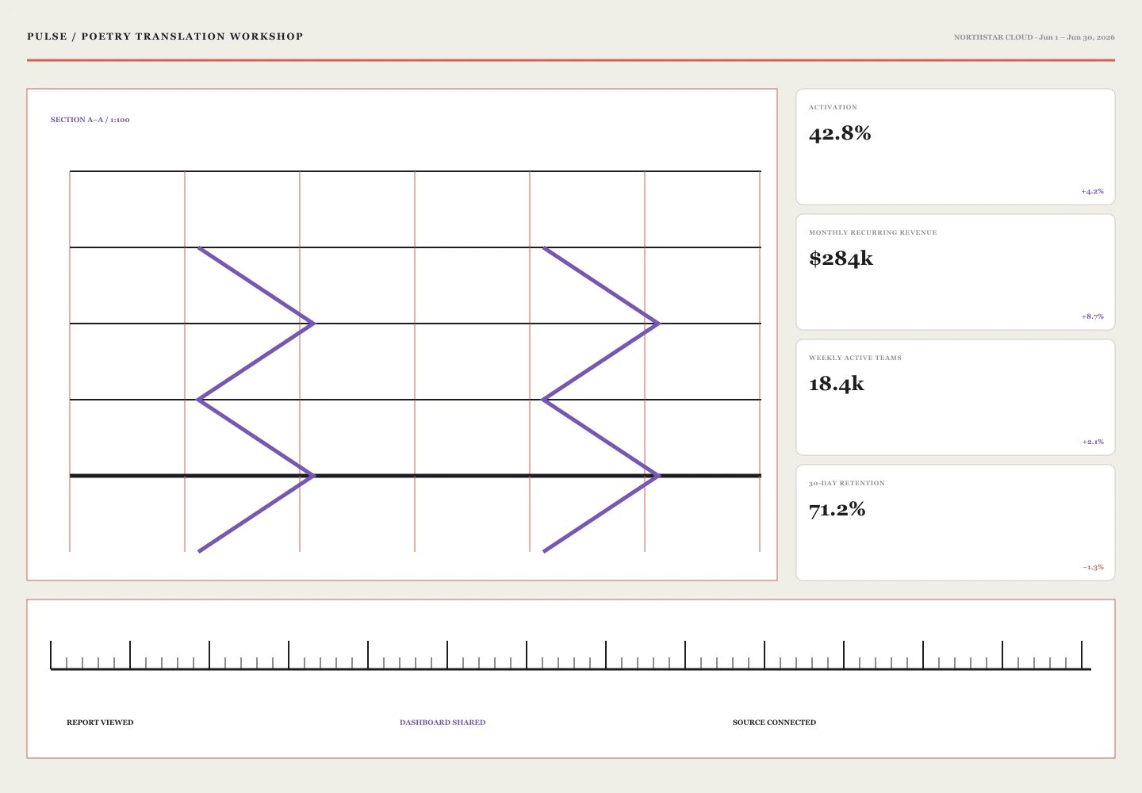The image size is (1142, 793).
Task: Click the "Dashboard Shared" label
Action: (x=443, y=722)
